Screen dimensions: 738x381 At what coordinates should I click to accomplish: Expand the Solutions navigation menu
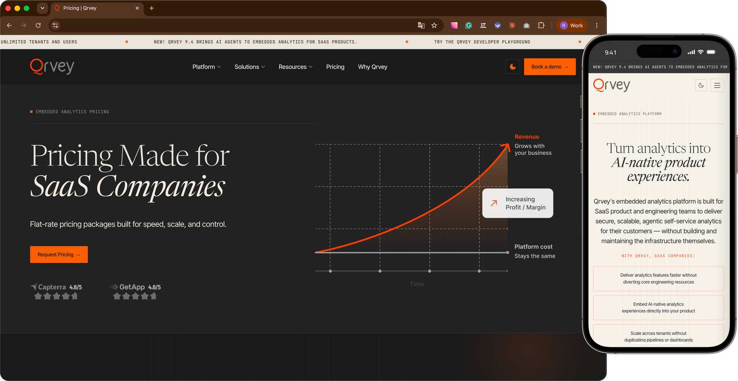coord(250,67)
